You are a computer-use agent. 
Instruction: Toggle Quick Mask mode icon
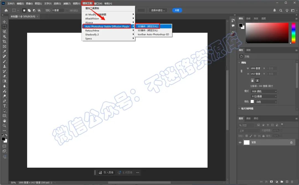[4, 146]
